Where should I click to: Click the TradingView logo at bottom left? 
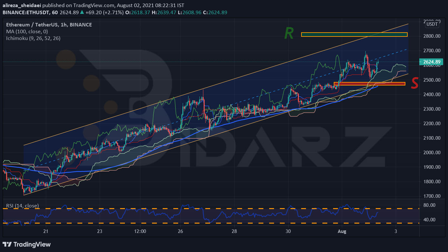pos(26,244)
